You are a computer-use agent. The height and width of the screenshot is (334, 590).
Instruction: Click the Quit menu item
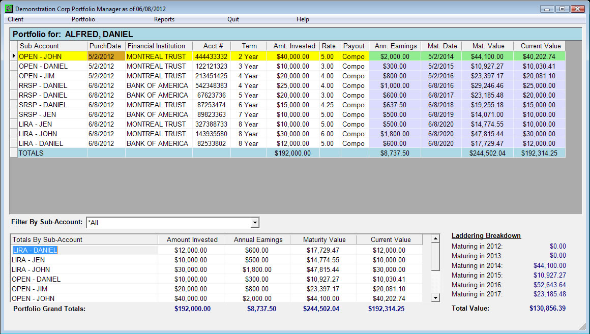(233, 19)
